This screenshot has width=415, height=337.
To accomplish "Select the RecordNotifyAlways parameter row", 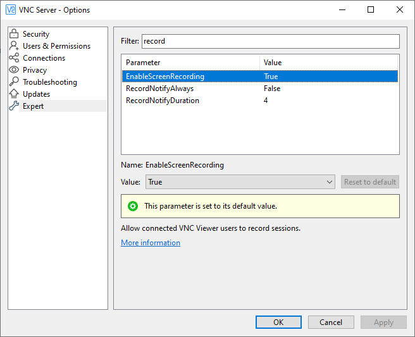I will pyautogui.click(x=260, y=89).
